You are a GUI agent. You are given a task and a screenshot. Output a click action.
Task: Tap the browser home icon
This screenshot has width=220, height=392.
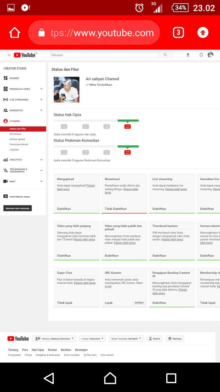[x=15, y=33]
